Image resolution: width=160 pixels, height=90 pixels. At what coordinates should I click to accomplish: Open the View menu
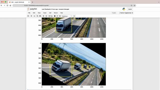[39, 13]
